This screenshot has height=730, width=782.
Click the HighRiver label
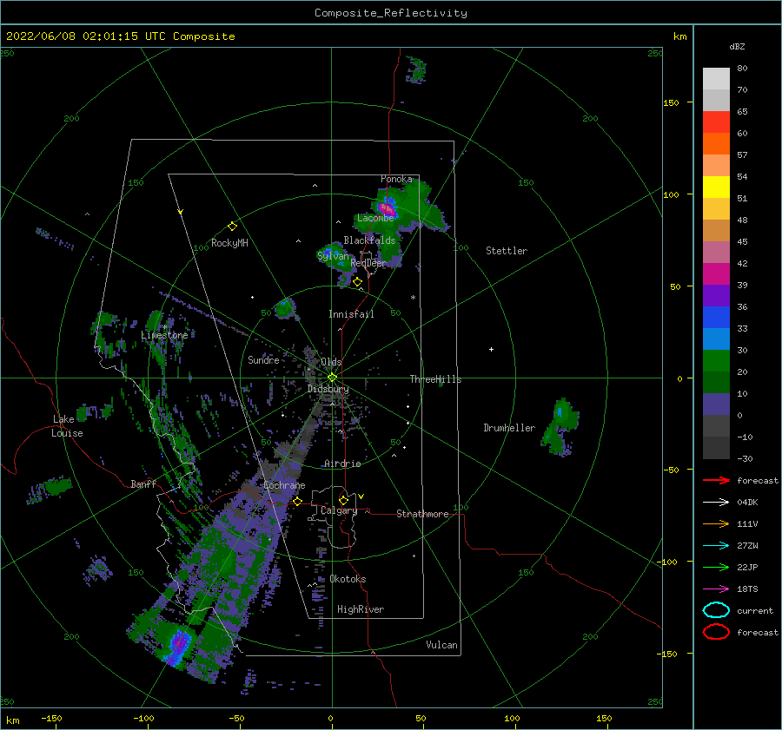point(361,609)
